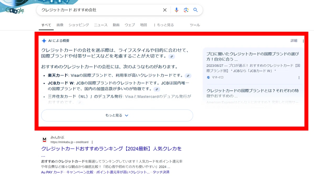Click the マネイロ favicon icon

click(x=208, y=77)
